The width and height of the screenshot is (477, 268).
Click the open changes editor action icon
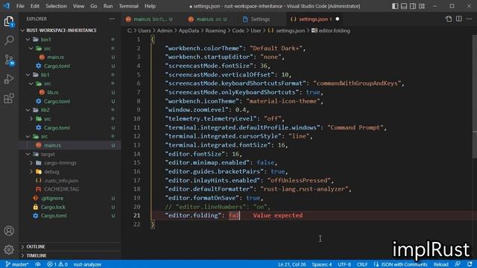tap(449, 19)
